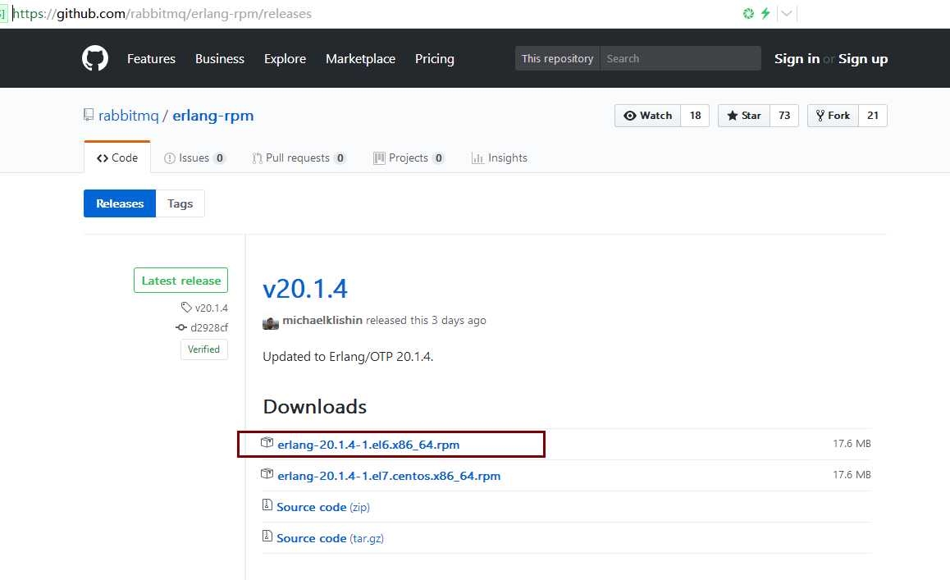View the 21 forks count
950x580 pixels.
pyautogui.click(x=872, y=115)
